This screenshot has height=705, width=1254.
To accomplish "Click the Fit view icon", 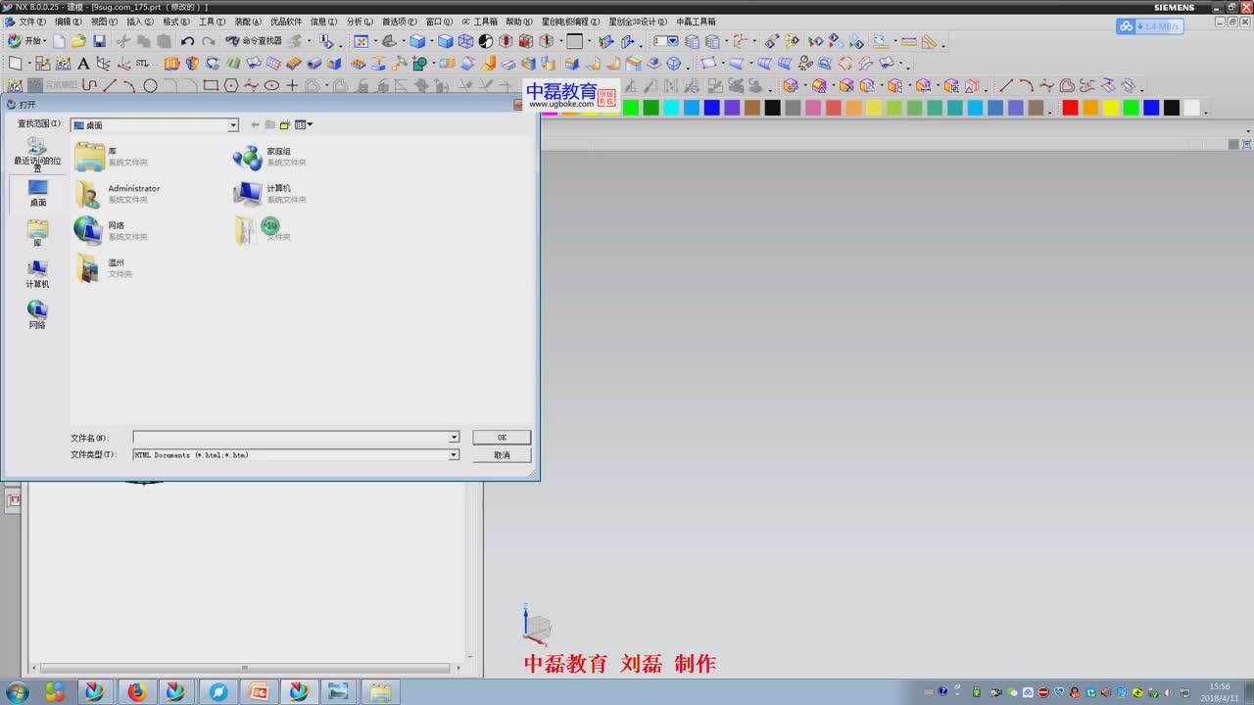I will [361, 41].
